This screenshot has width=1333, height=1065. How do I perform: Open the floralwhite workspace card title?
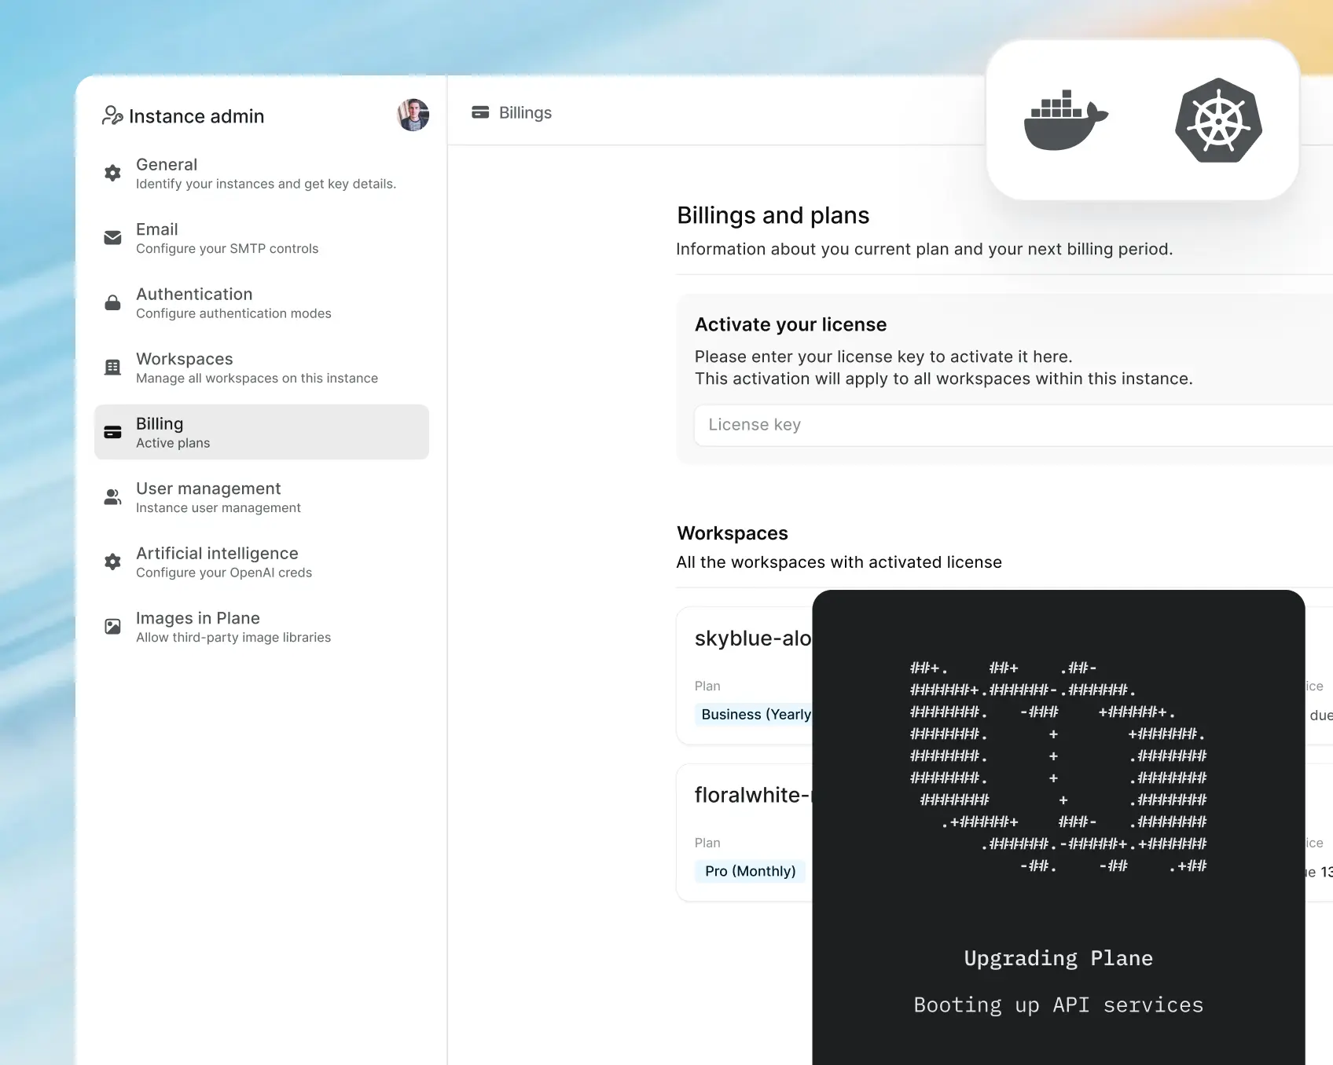coord(753,795)
